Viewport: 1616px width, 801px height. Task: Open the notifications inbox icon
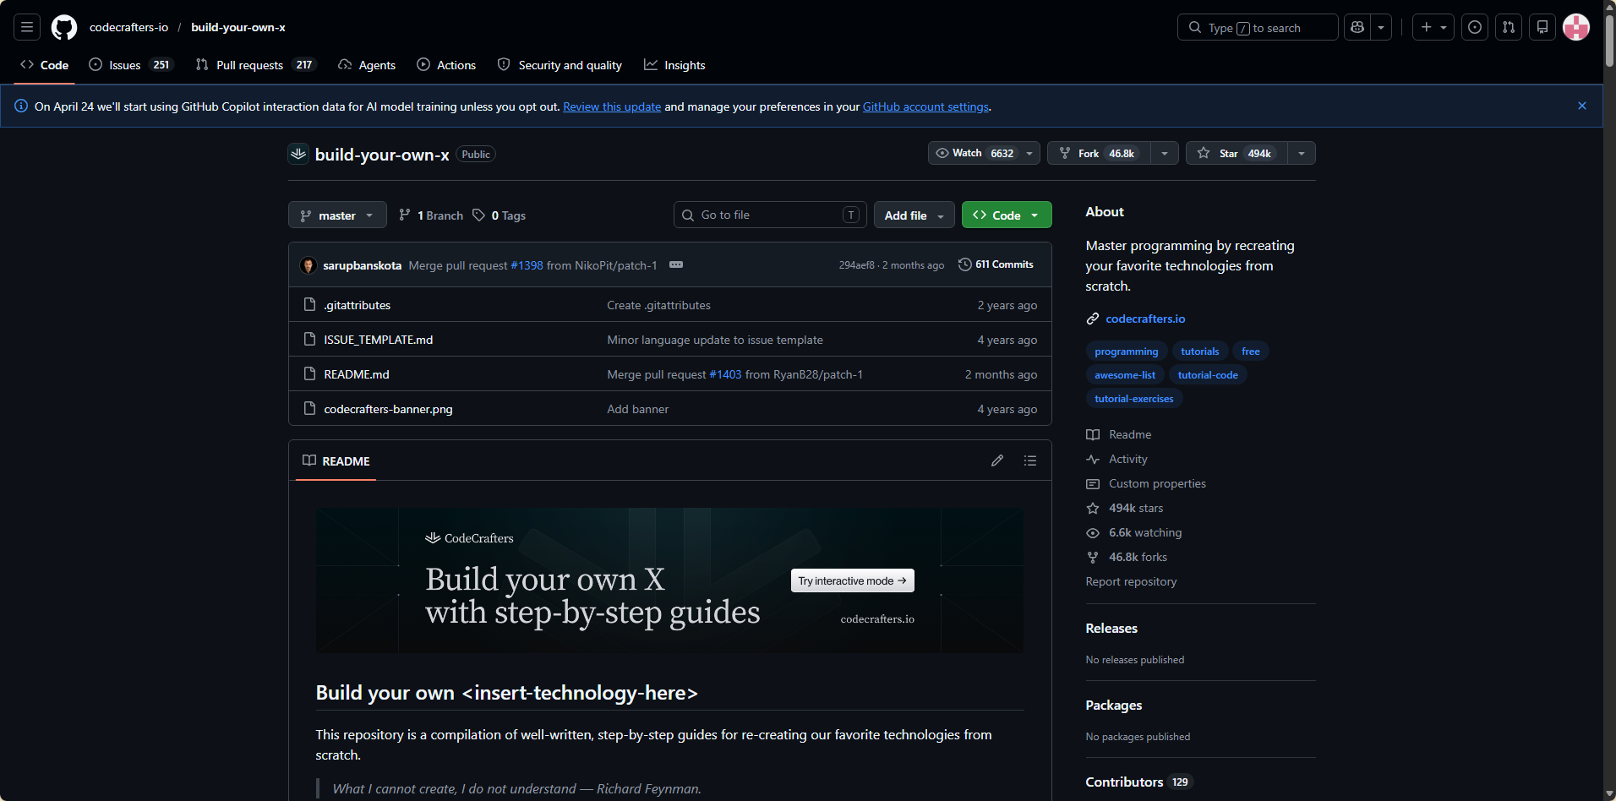pos(1542,27)
